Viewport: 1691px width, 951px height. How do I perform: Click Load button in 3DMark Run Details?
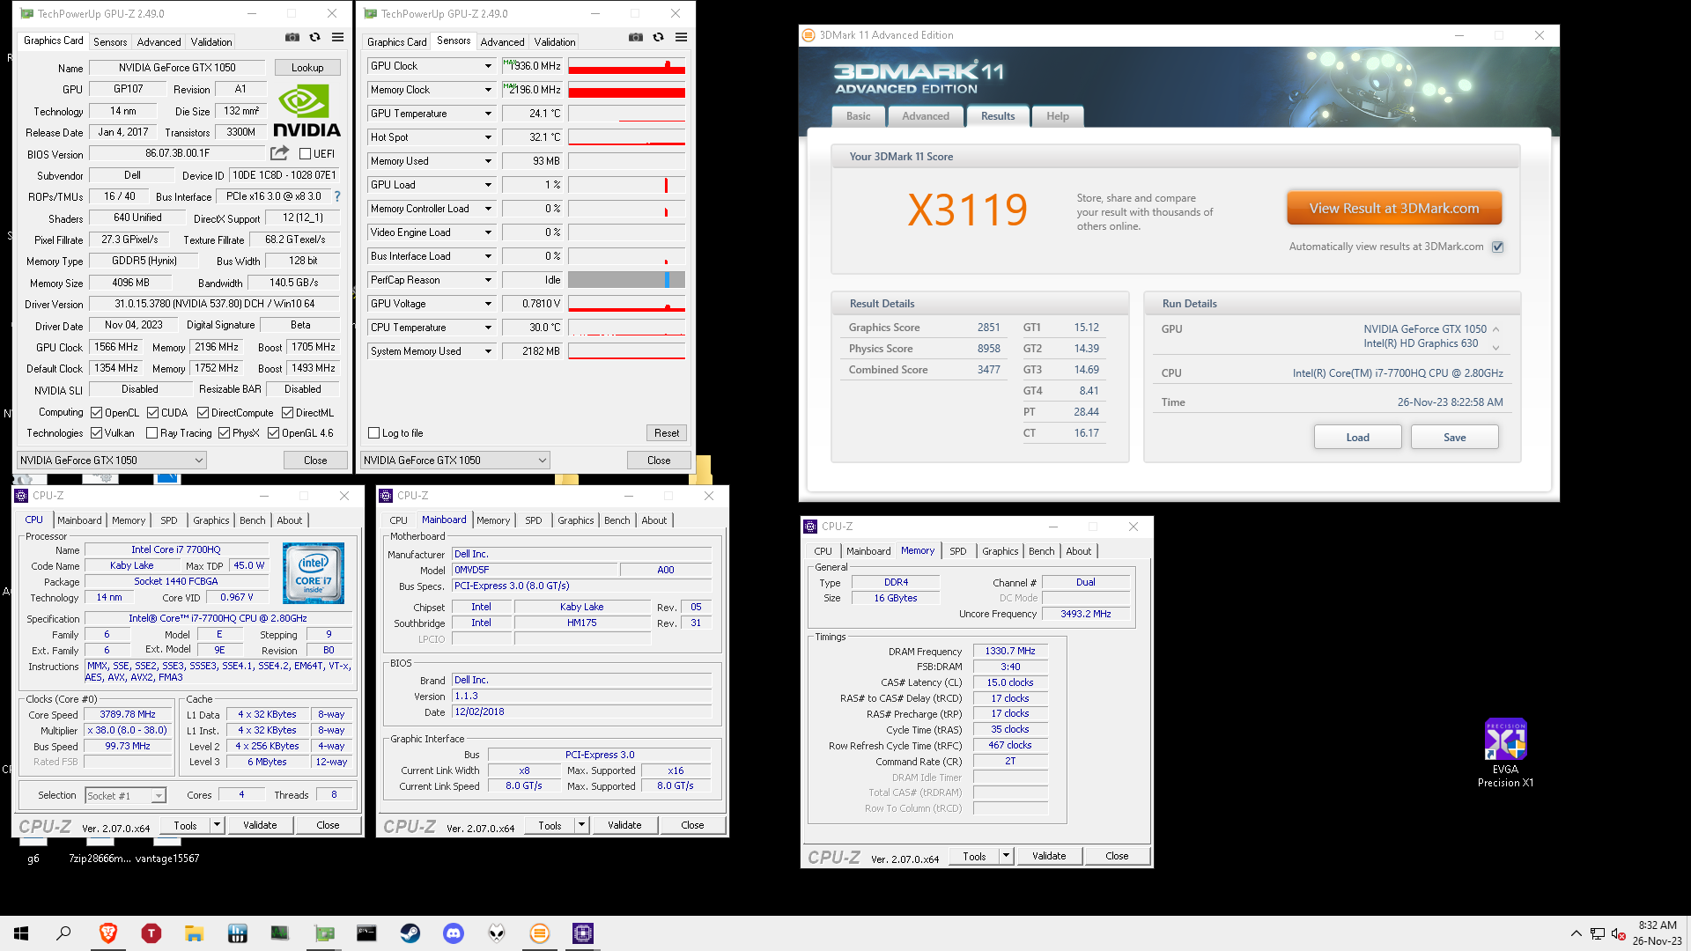[1357, 438]
